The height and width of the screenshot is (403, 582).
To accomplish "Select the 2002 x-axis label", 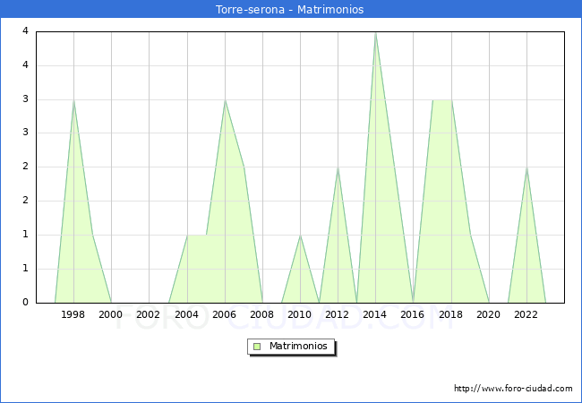I will coord(148,314).
